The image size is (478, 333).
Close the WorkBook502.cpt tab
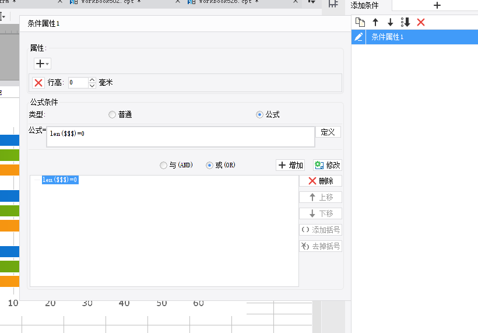(178, 2)
